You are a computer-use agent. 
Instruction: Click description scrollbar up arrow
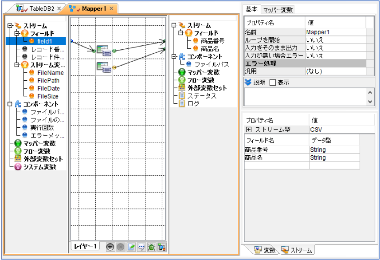(x=370, y=92)
